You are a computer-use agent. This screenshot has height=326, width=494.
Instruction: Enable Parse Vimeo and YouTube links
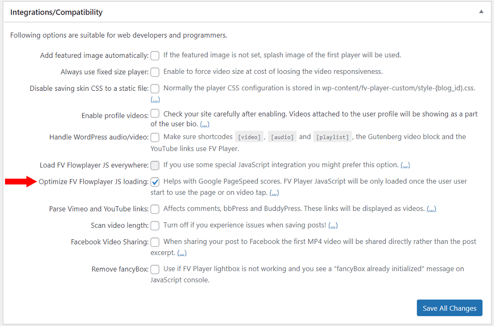pos(155,209)
